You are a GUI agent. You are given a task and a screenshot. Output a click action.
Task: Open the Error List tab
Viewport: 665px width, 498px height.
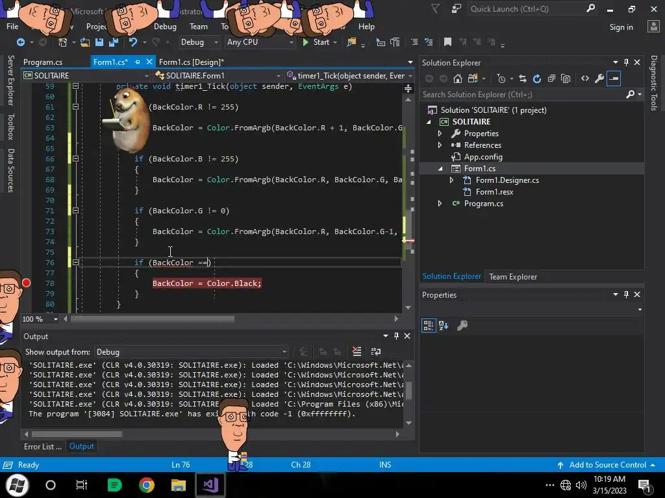click(x=42, y=446)
